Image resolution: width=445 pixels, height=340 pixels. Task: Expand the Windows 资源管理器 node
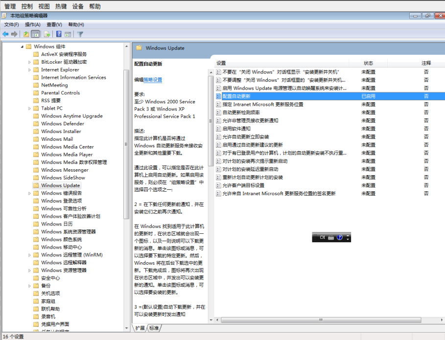(29, 270)
